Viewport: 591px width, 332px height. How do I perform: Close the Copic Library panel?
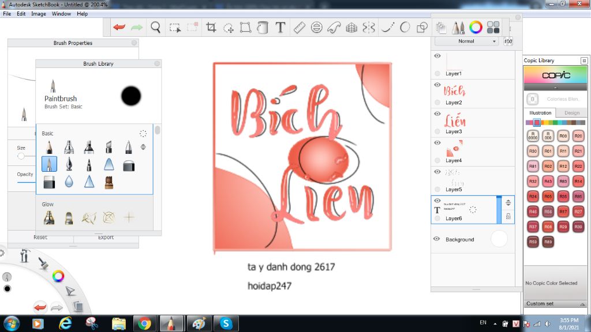point(584,61)
